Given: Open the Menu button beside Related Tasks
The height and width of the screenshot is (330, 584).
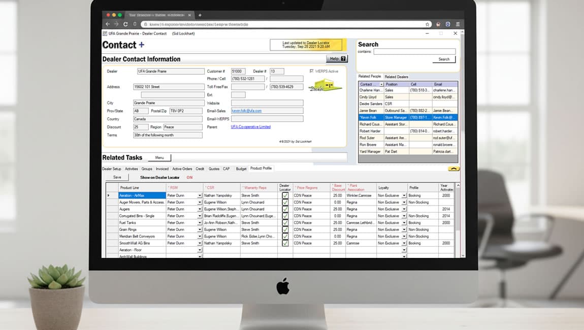Looking at the screenshot, I should coord(159,157).
